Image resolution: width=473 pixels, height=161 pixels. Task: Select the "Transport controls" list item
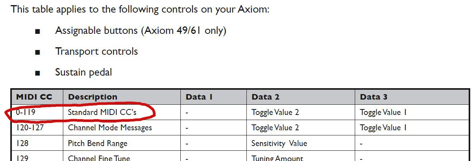[96, 52]
